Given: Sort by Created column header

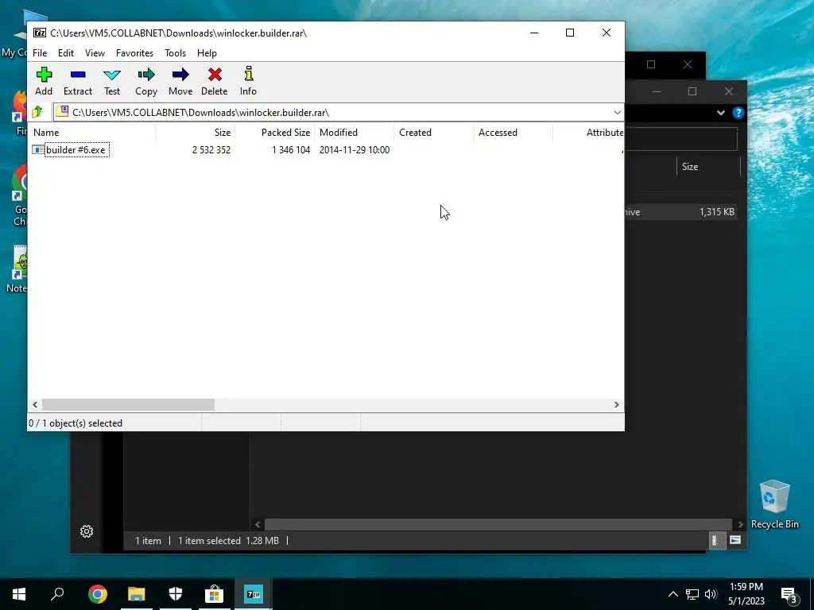Looking at the screenshot, I should click(433, 133).
